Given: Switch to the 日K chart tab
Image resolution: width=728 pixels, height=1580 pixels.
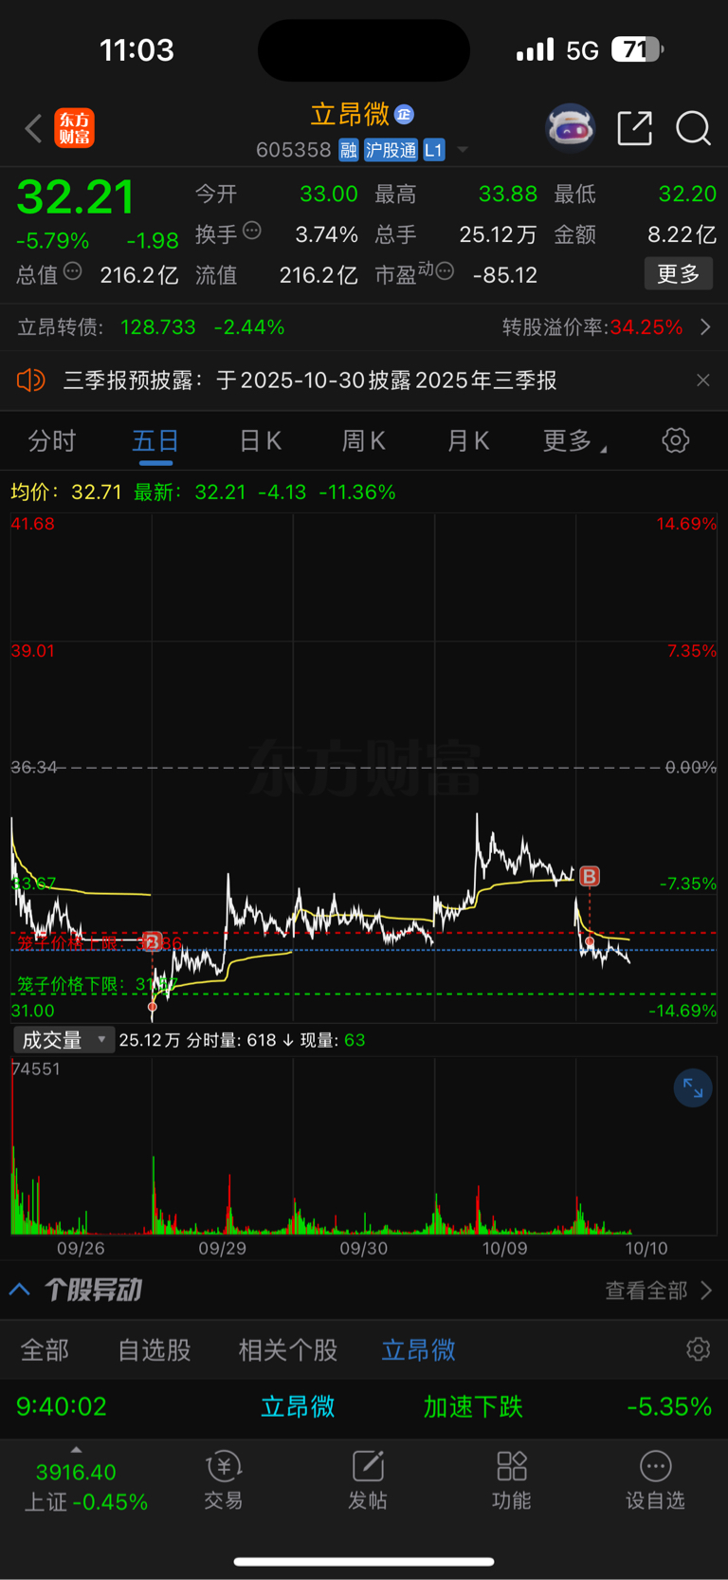Looking at the screenshot, I should pos(260,441).
